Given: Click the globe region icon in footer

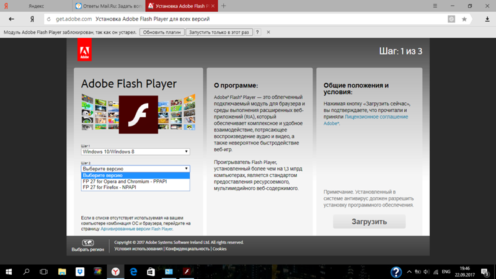Looking at the screenshot, I should pos(87,242).
